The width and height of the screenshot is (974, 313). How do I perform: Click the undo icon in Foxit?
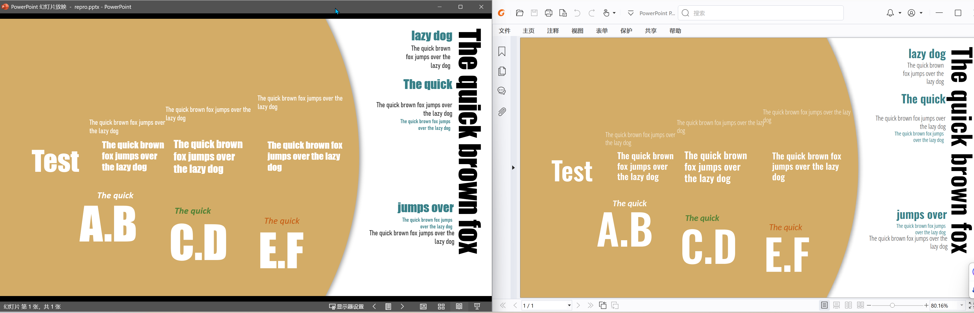(577, 12)
